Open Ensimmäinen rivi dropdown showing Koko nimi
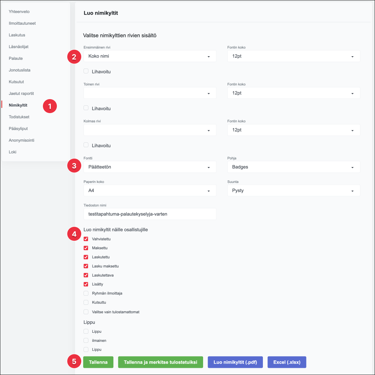Image resolution: width=375 pixels, height=375 pixels. click(150, 56)
